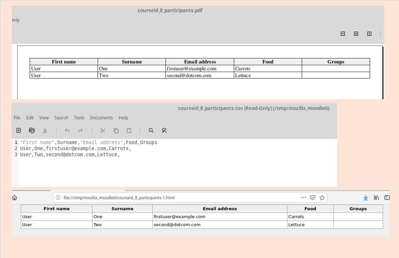Click First name header in HTML table

coord(56,209)
